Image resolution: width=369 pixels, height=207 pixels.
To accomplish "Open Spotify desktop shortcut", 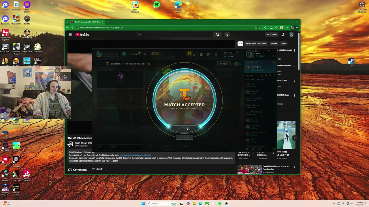I will [x=157, y=5].
